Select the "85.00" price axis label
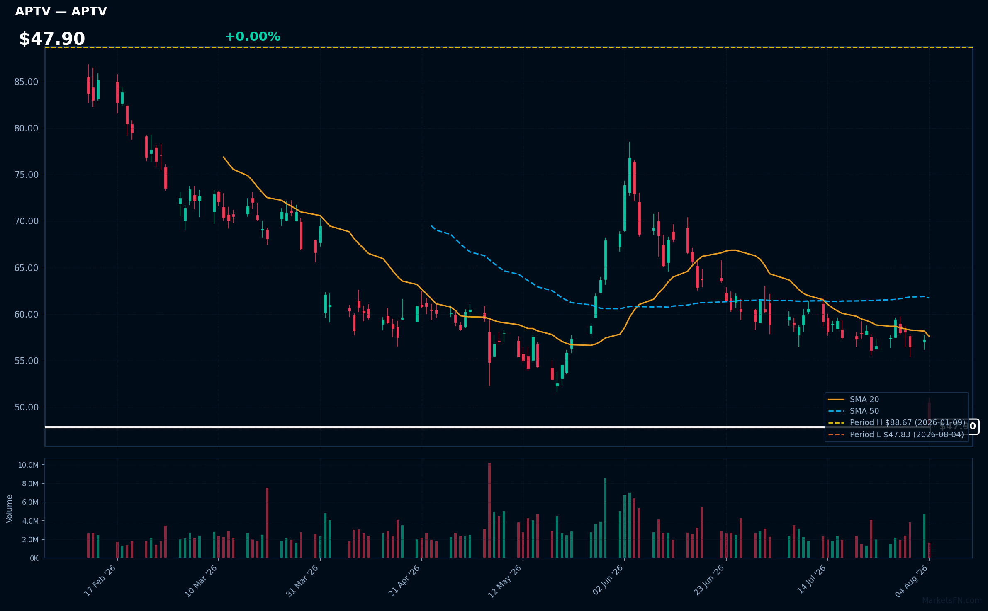This screenshot has height=611, width=988. (26, 82)
